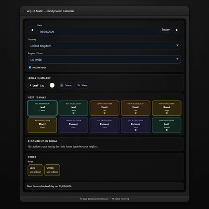Click the Next favourable leaf day notice
The width and height of the screenshot is (209, 209).
tap(104, 186)
